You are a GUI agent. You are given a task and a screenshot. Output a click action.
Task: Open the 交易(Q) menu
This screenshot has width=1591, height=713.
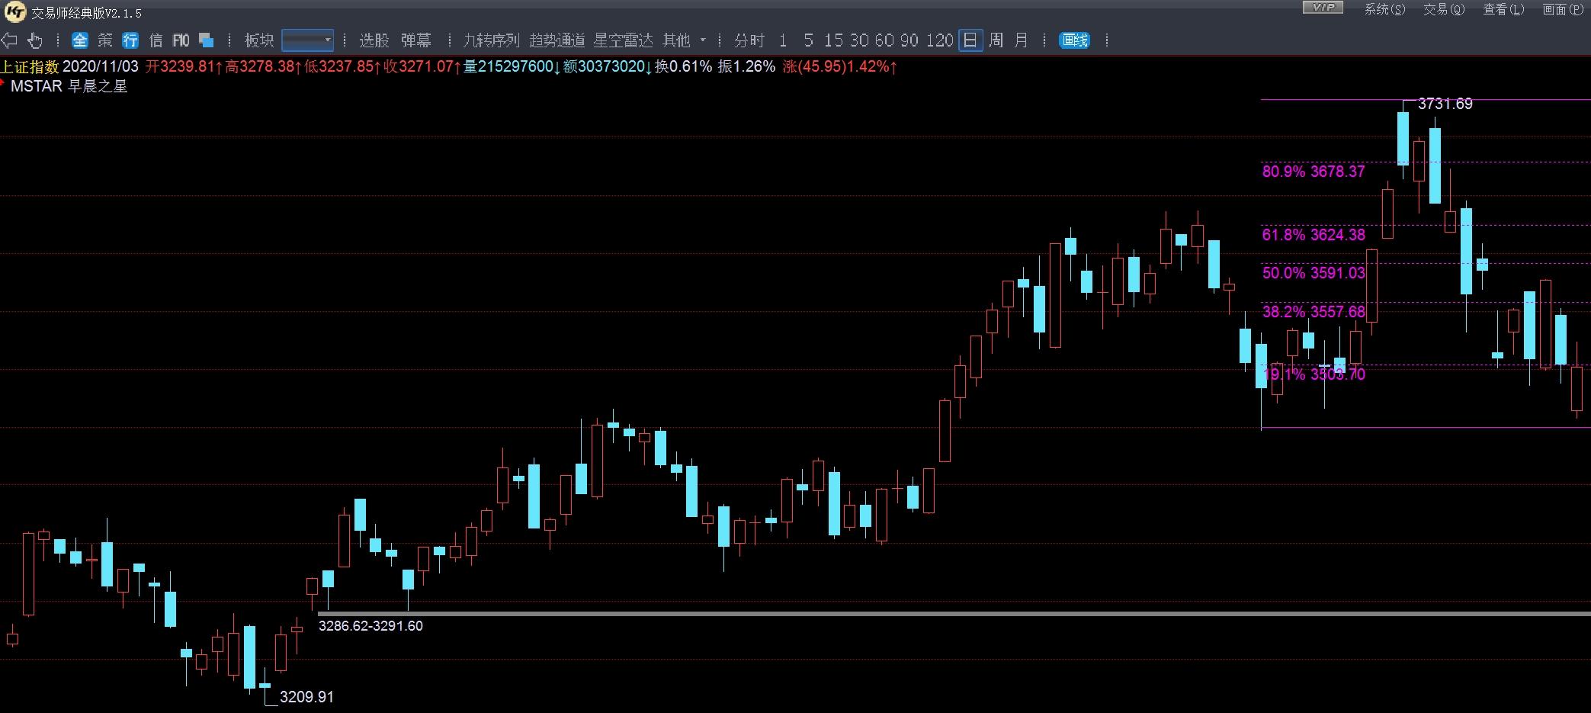1444,9
